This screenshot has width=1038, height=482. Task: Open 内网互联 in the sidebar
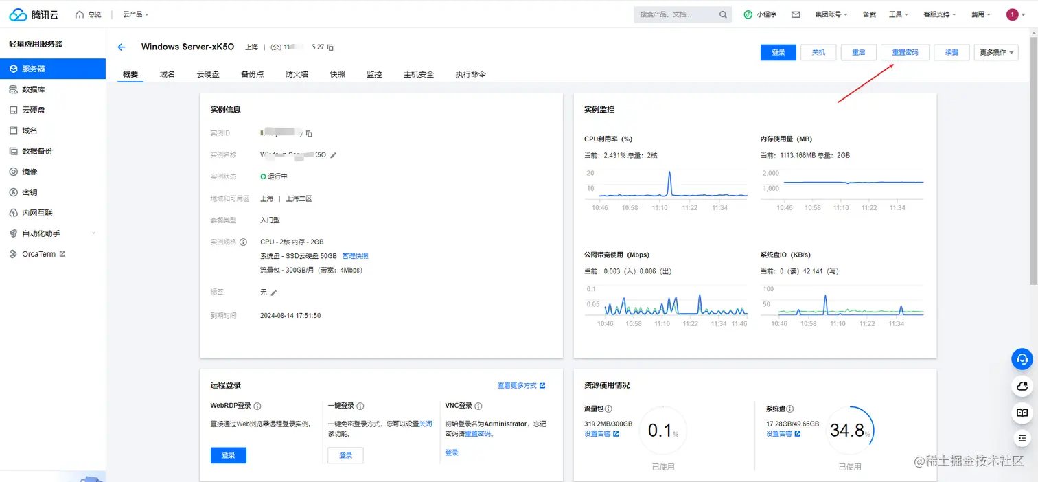[x=53, y=213]
